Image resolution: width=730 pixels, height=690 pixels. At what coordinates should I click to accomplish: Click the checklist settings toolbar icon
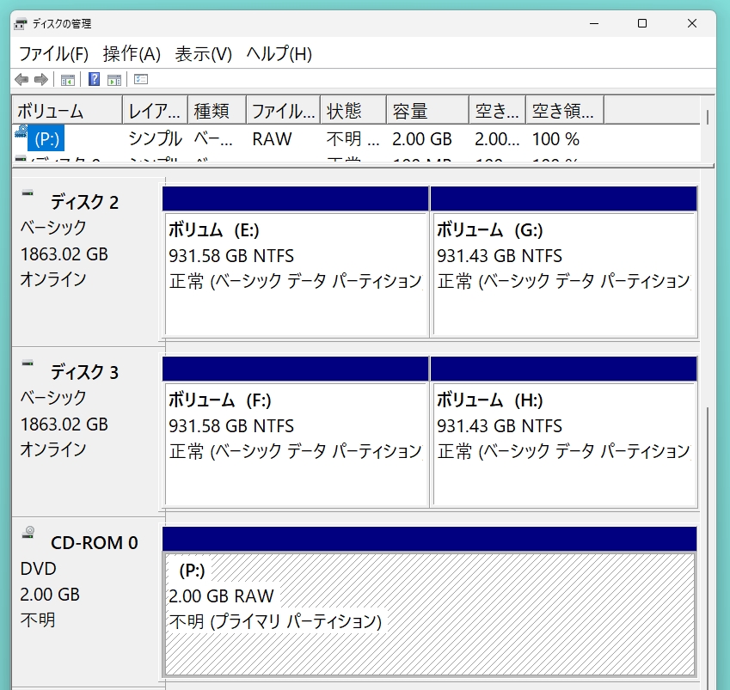point(141,80)
